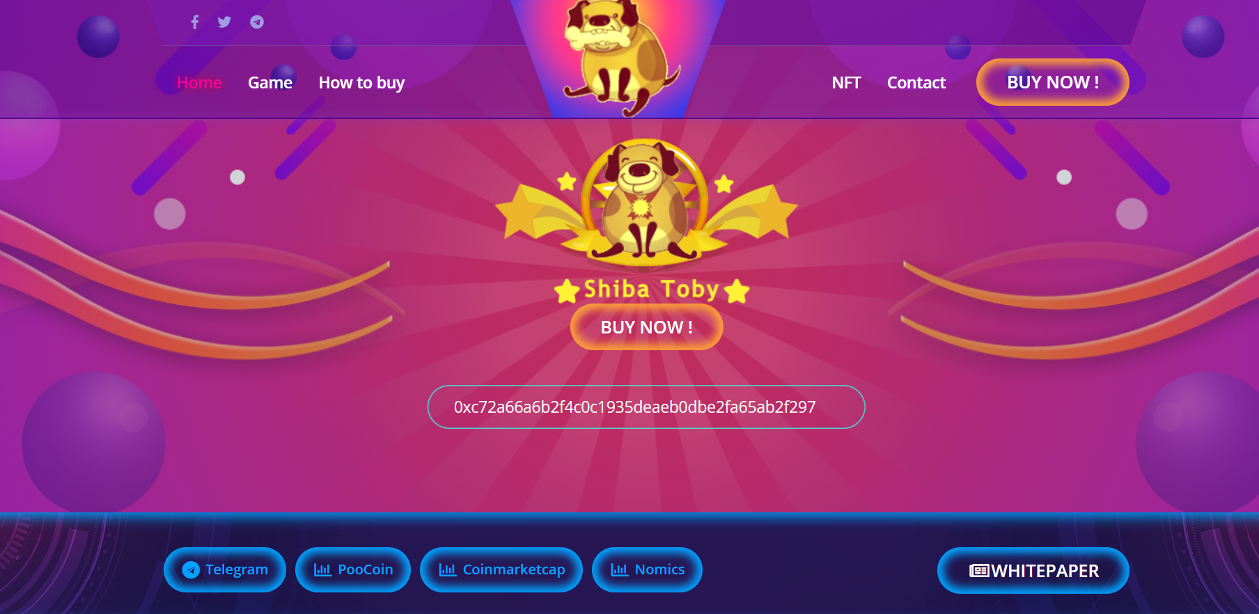Go to the Home menu item
This screenshot has height=614, width=1259.
pyautogui.click(x=199, y=83)
